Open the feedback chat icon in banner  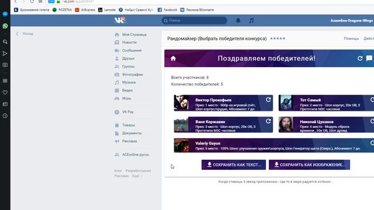(x=369, y=58)
